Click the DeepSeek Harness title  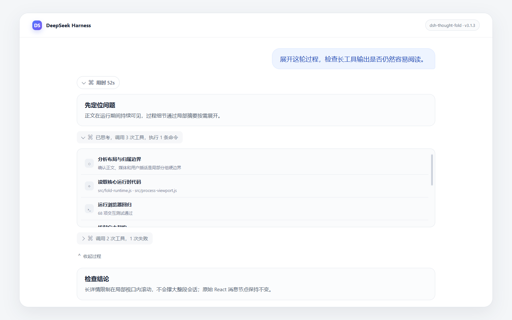coord(68,25)
